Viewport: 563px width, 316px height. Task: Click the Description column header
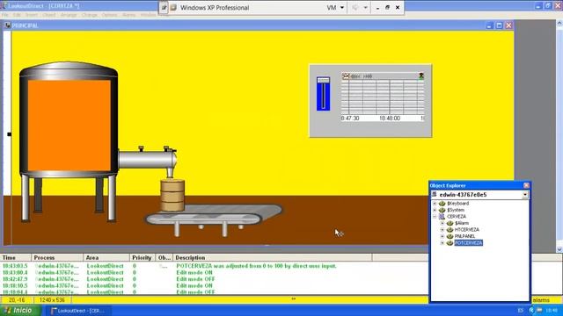(273, 257)
